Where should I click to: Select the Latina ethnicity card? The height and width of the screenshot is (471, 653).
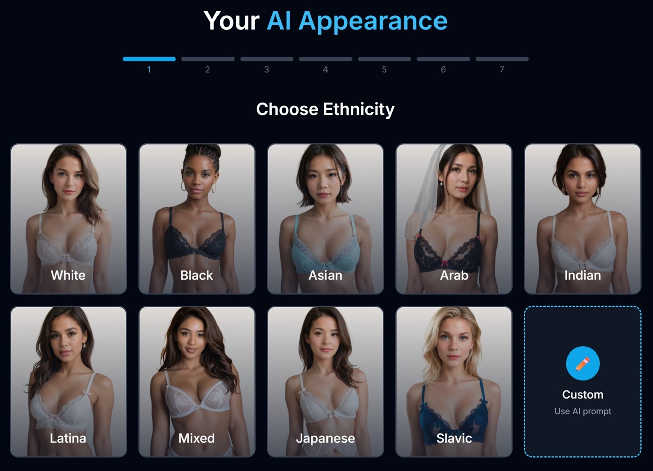point(68,382)
